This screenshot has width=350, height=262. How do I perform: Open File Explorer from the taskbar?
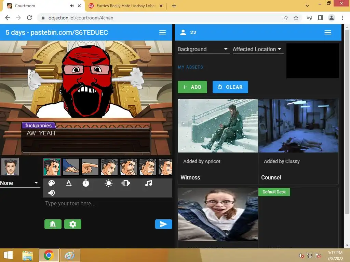point(28,255)
